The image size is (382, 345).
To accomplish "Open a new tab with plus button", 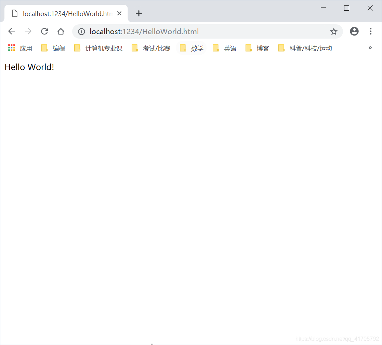I will pos(139,13).
